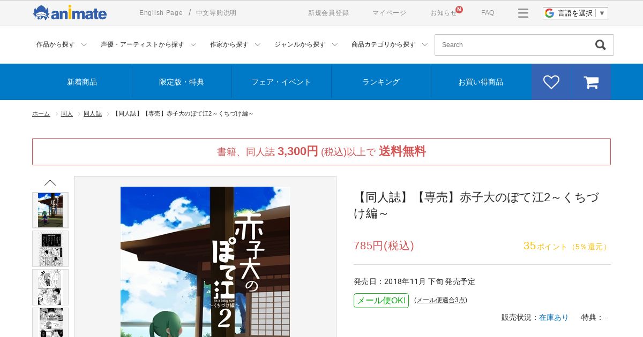This screenshot has width=643, height=337.
Task: Click the 35ポイント(5%還元) text
Action: (566, 246)
